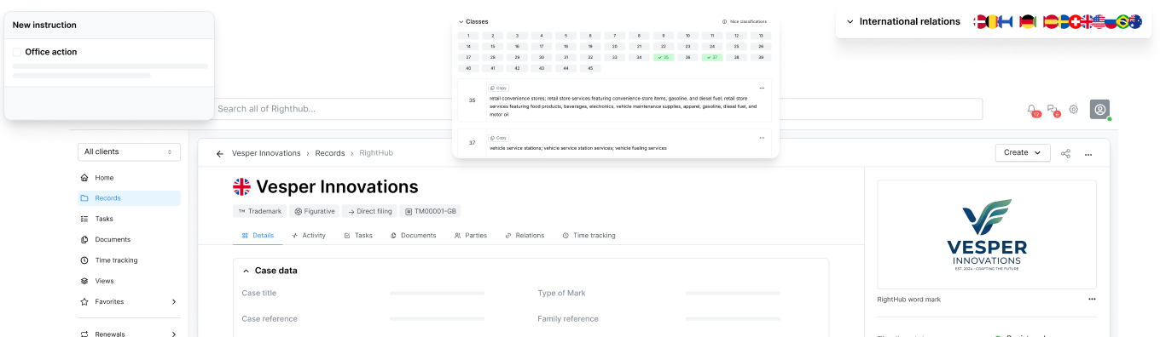
Task: Click the Direct filing tag
Action: [369, 211]
